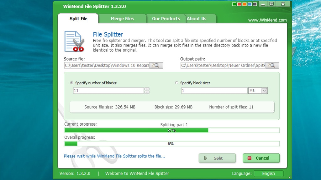The height and width of the screenshot is (180, 321).
Task: Minimize the WinMend File Splitter window
Action: point(263,4)
